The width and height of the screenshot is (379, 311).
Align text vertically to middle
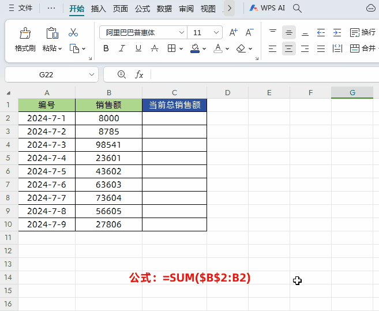click(x=289, y=32)
